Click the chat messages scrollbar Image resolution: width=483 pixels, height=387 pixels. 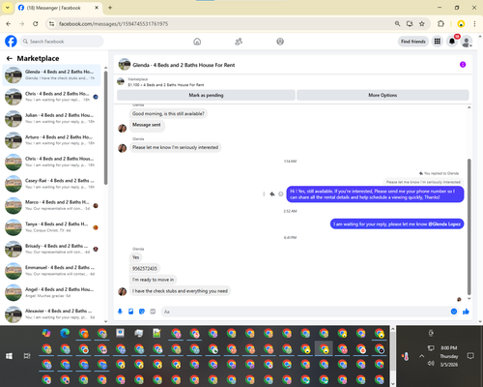coord(469,225)
